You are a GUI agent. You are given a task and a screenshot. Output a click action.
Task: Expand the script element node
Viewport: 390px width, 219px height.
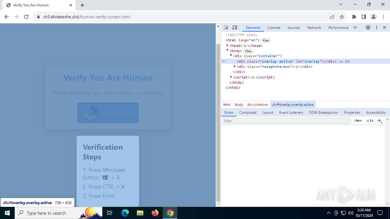[x=231, y=77]
